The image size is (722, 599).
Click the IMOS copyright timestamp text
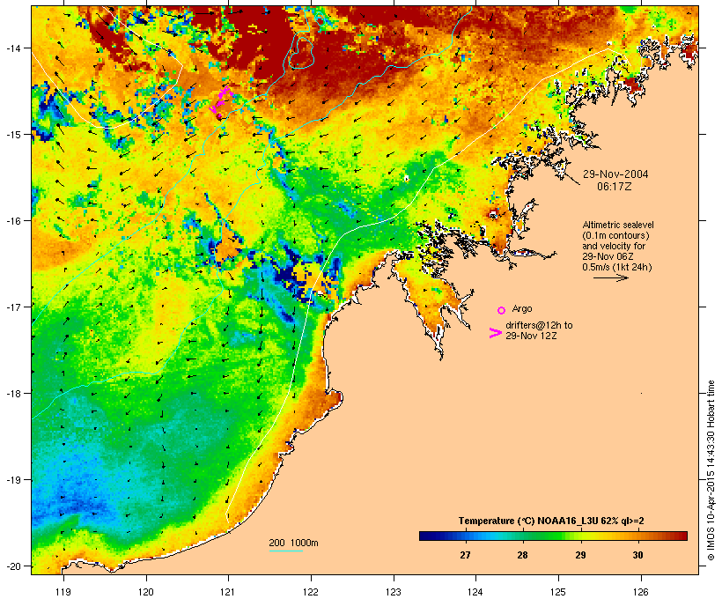711,470
